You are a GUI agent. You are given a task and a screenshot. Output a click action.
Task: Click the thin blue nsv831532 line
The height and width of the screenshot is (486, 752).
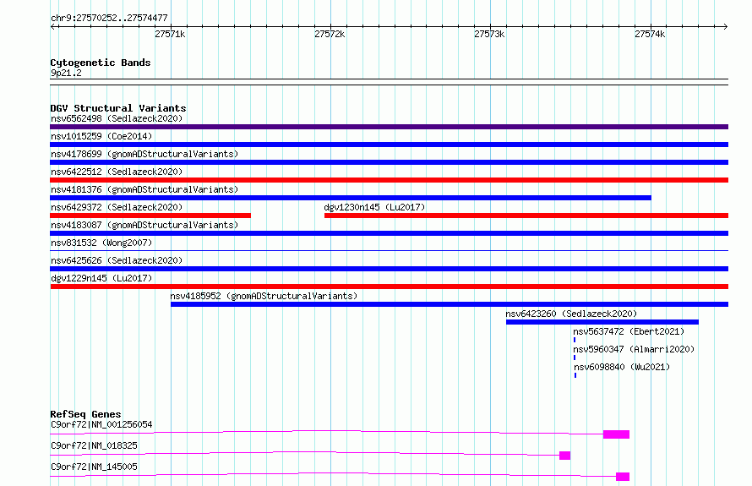(389, 250)
